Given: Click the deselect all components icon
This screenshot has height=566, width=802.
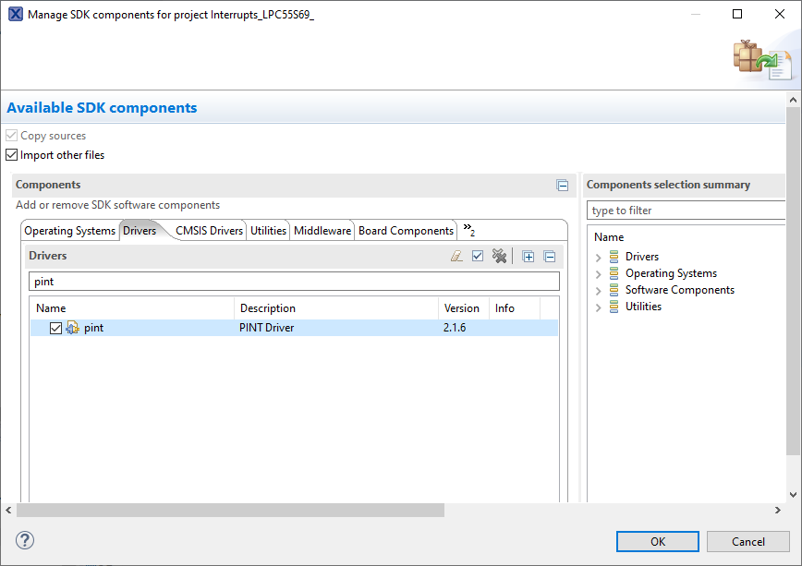Looking at the screenshot, I should (x=499, y=257).
